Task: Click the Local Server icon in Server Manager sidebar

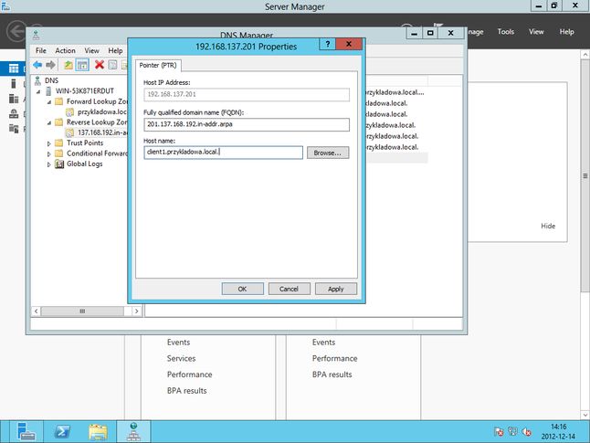Action: tap(14, 83)
